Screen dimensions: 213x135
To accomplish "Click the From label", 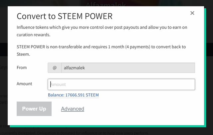I will [x=22, y=67].
